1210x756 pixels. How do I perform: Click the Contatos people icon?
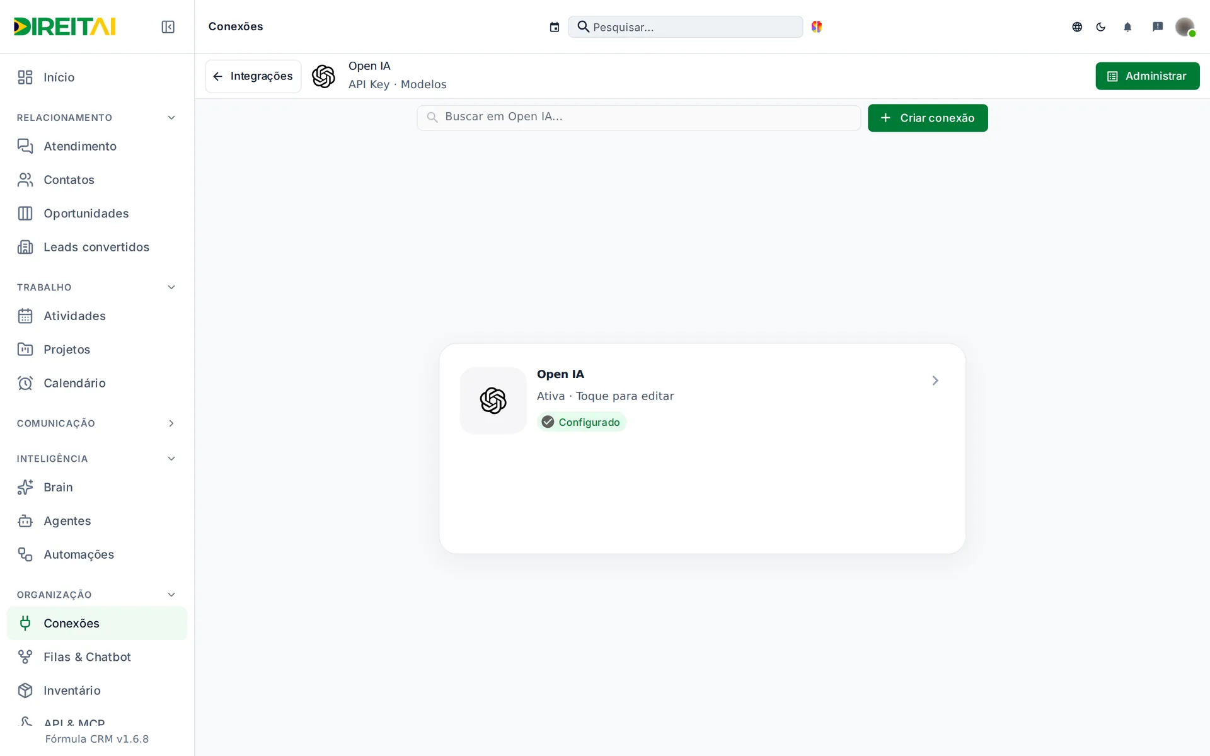[25, 180]
